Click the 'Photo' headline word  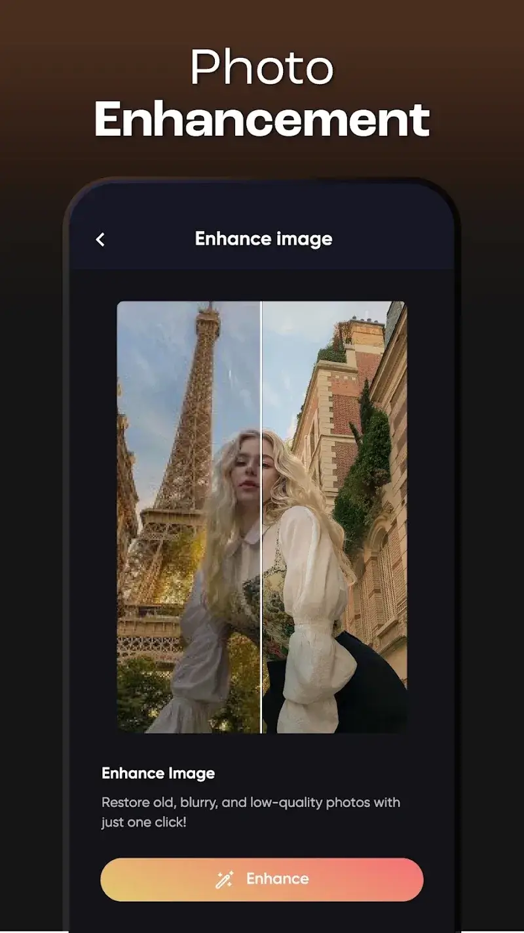[262, 68]
